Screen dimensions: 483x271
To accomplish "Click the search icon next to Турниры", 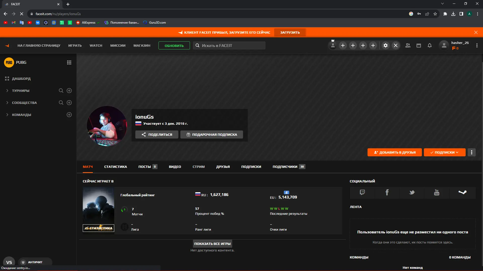I will tap(61, 91).
